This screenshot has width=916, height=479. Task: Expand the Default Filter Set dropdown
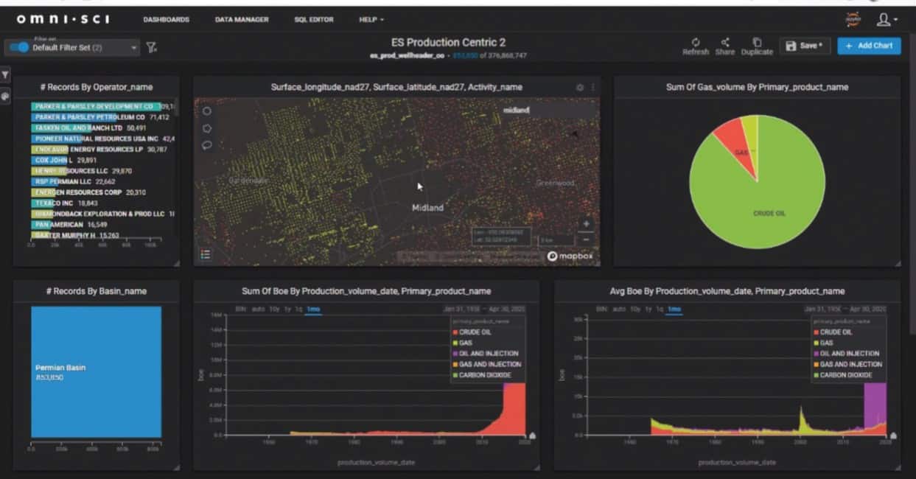tap(134, 48)
